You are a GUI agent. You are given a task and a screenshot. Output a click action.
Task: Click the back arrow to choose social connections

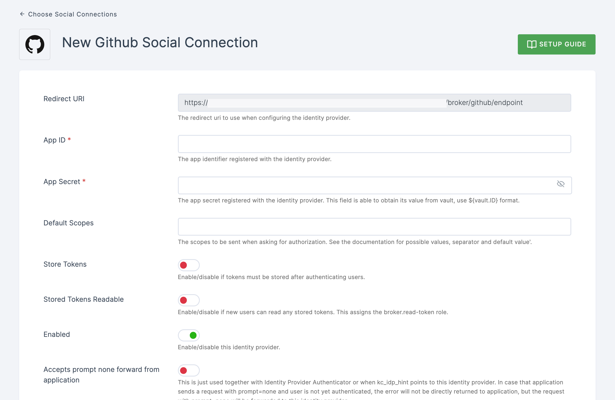click(22, 14)
